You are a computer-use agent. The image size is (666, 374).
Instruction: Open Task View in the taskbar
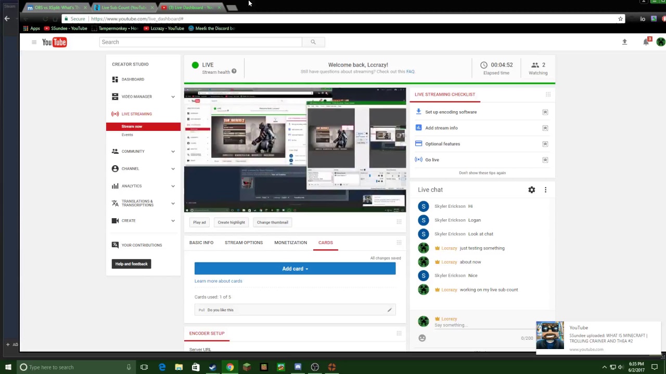click(x=144, y=367)
